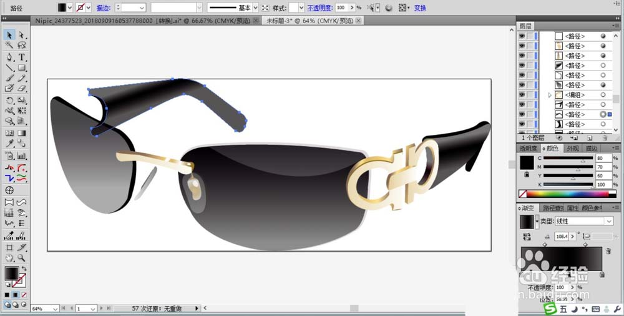Click the 描边 link in control bar
The width and height of the screenshot is (624, 316).
[104, 7]
